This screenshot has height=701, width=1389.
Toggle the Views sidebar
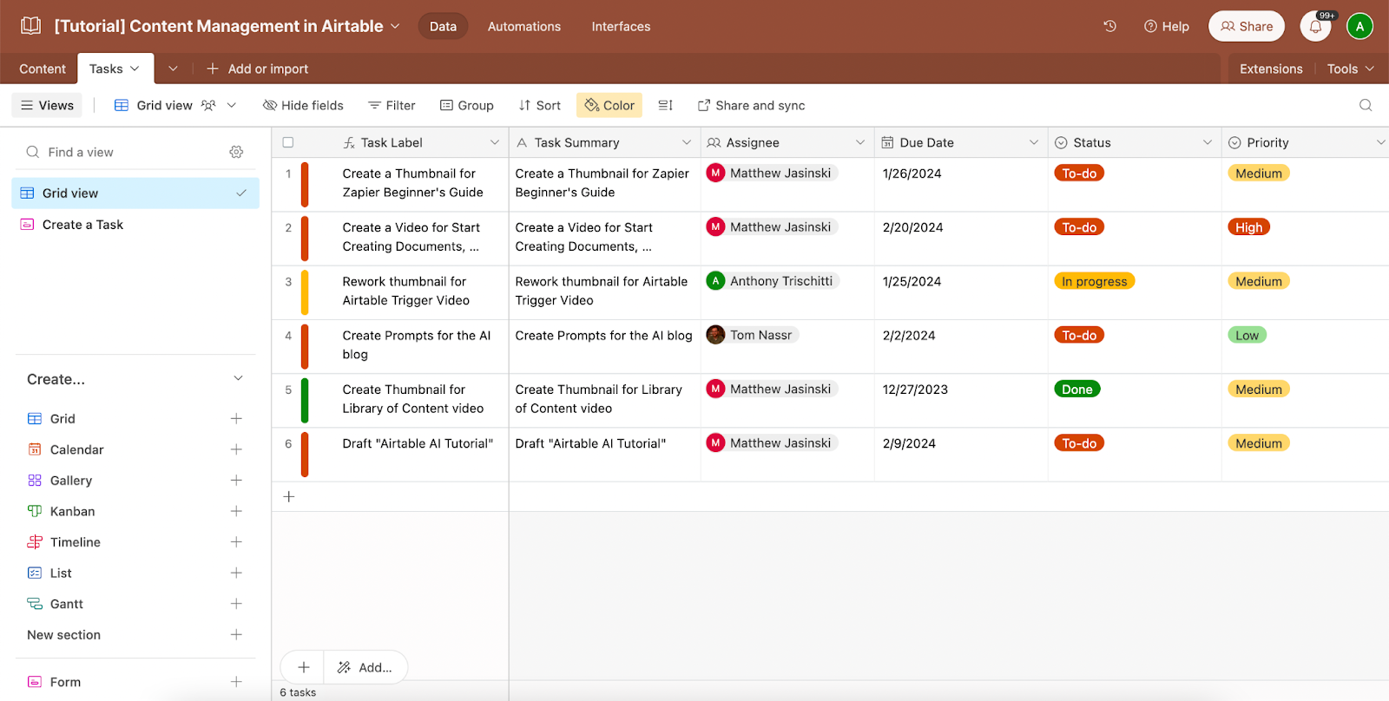(x=47, y=105)
